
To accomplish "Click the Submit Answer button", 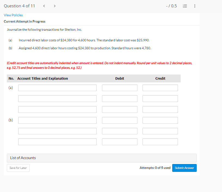I will pos(184,168).
